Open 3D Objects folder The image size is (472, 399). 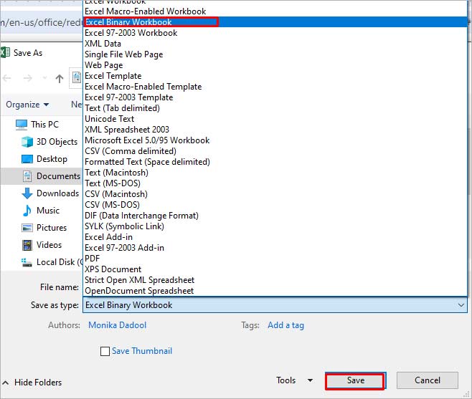(49, 142)
